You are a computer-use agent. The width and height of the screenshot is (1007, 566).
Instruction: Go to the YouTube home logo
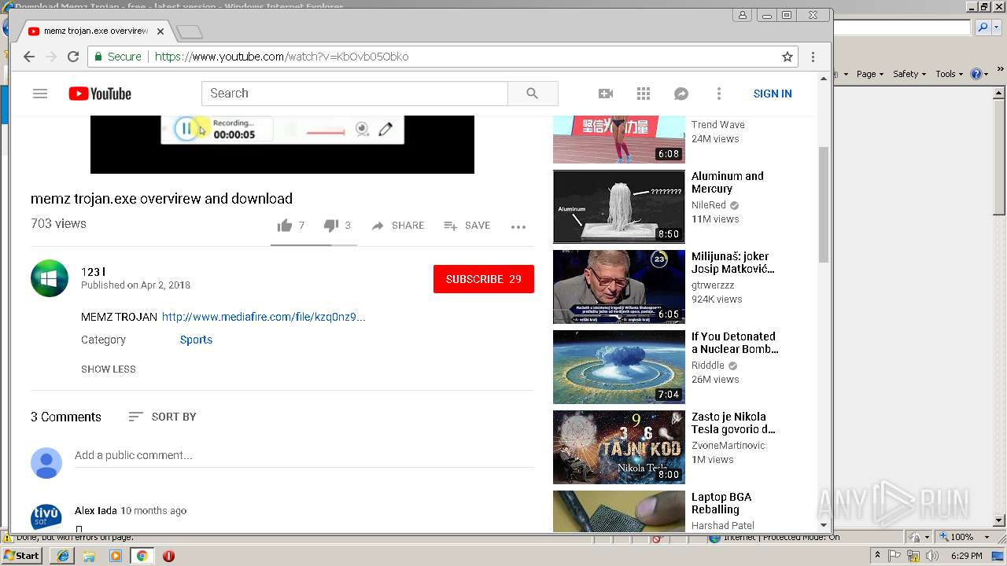pos(100,94)
